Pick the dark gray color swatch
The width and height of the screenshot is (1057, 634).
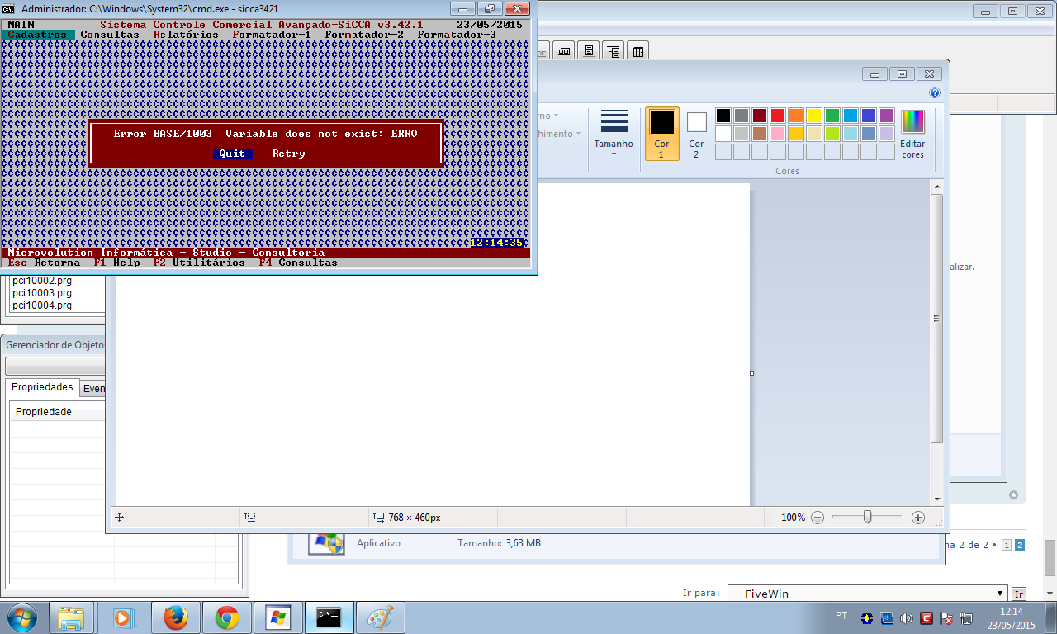tap(742, 116)
